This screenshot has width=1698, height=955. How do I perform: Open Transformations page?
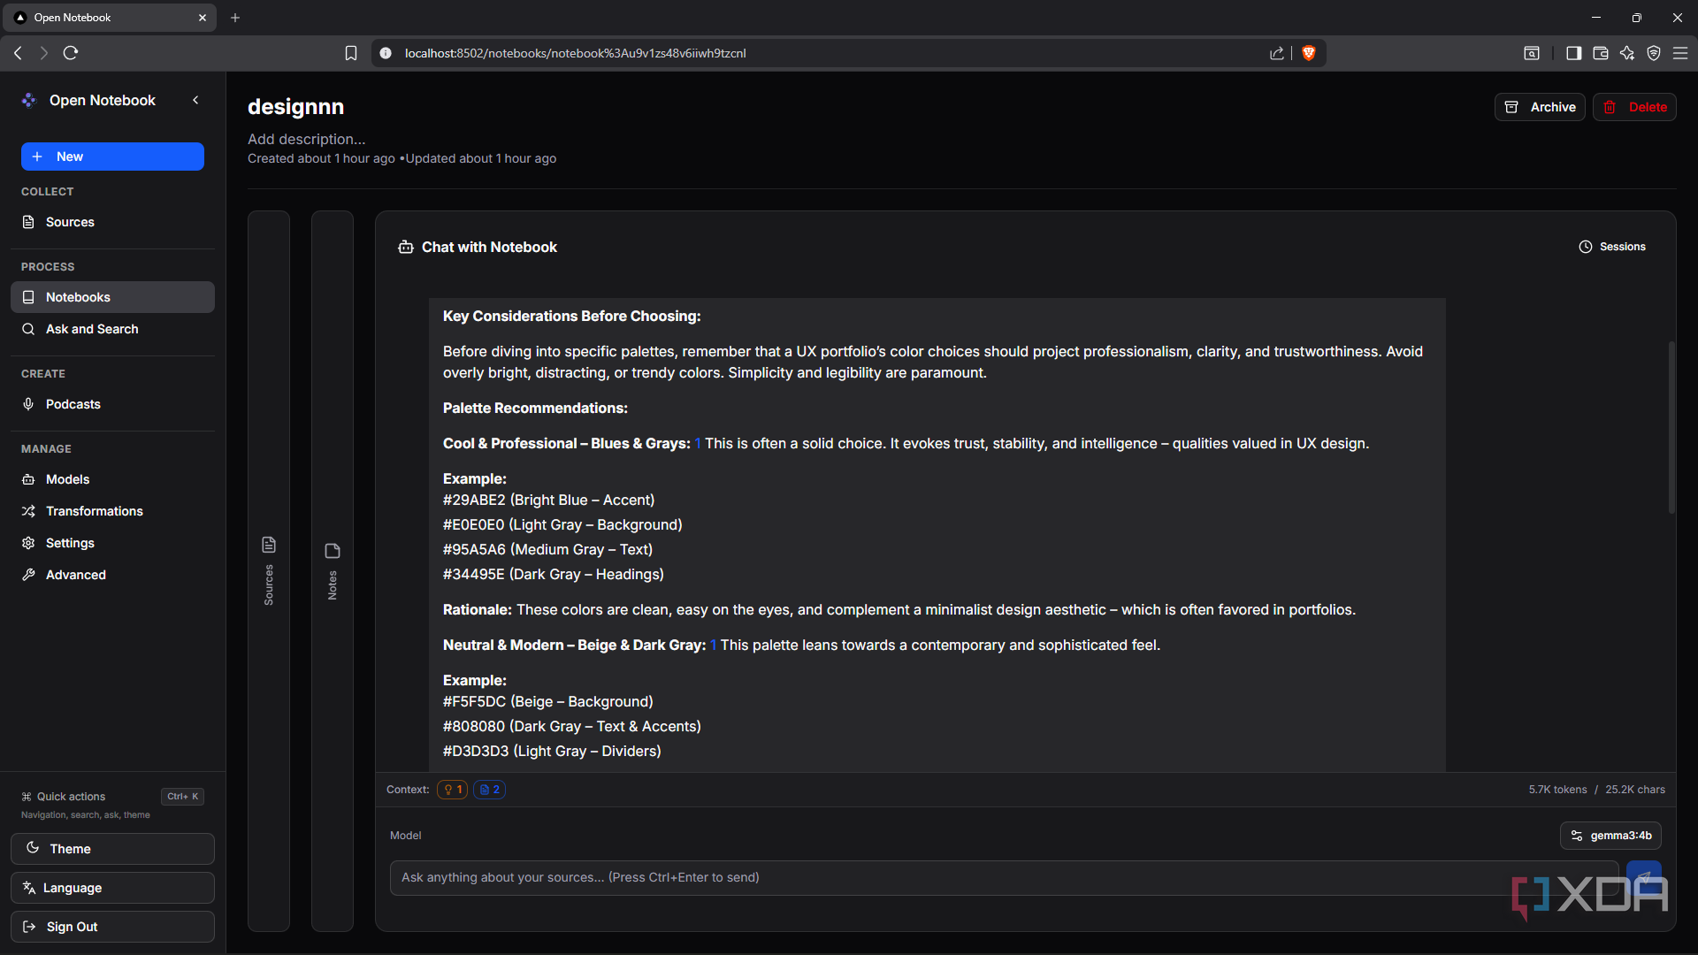tap(112, 511)
